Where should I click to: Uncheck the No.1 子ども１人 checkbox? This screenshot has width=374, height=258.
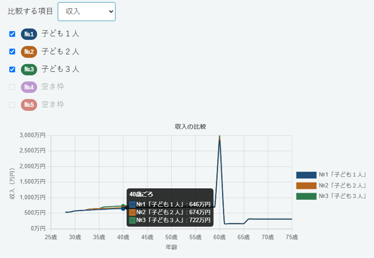12,34
